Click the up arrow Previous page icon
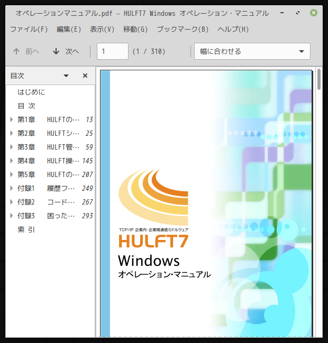Screen dimensions: 328x343 click(x=16, y=51)
